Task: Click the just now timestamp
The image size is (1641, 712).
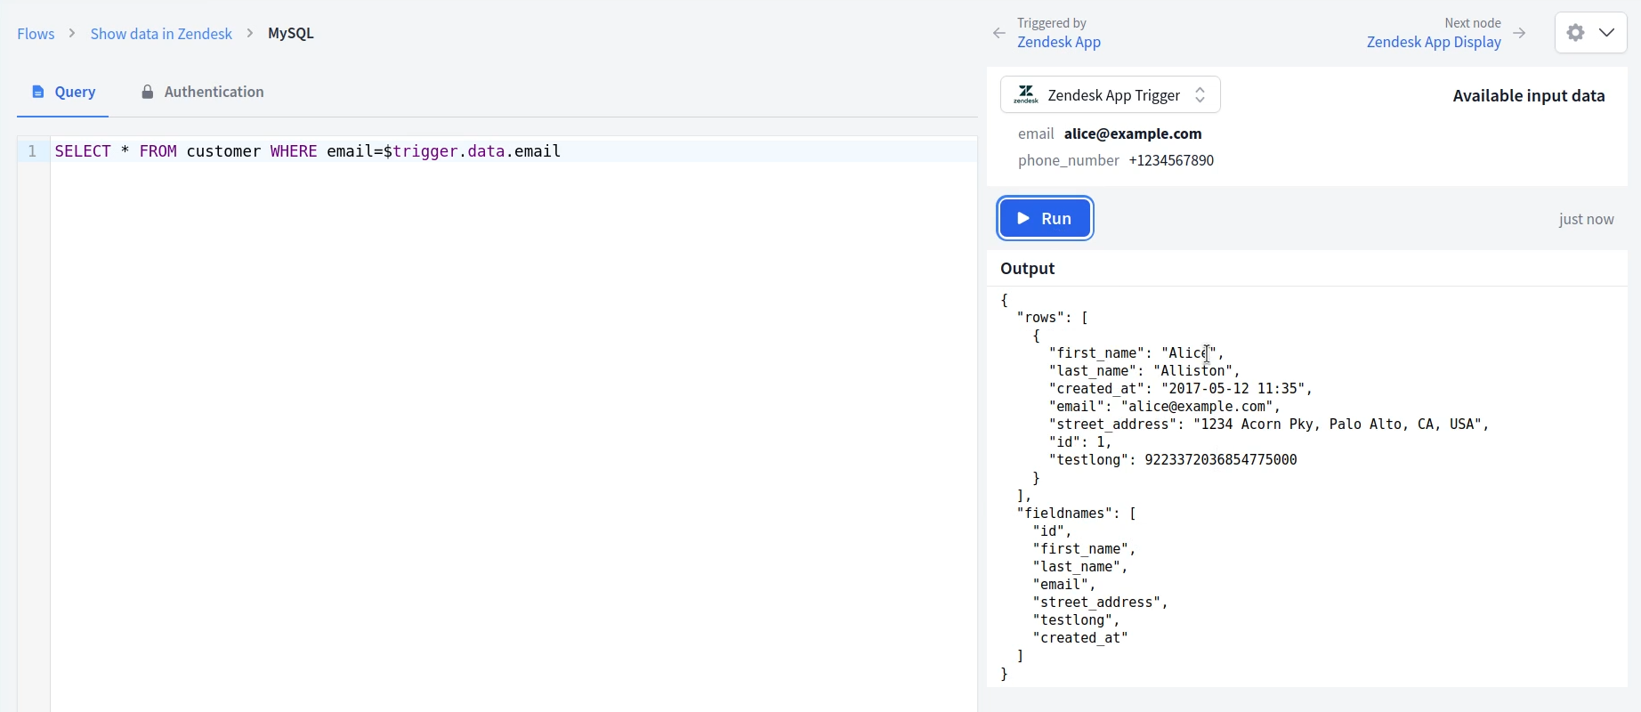Action: coord(1586,219)
